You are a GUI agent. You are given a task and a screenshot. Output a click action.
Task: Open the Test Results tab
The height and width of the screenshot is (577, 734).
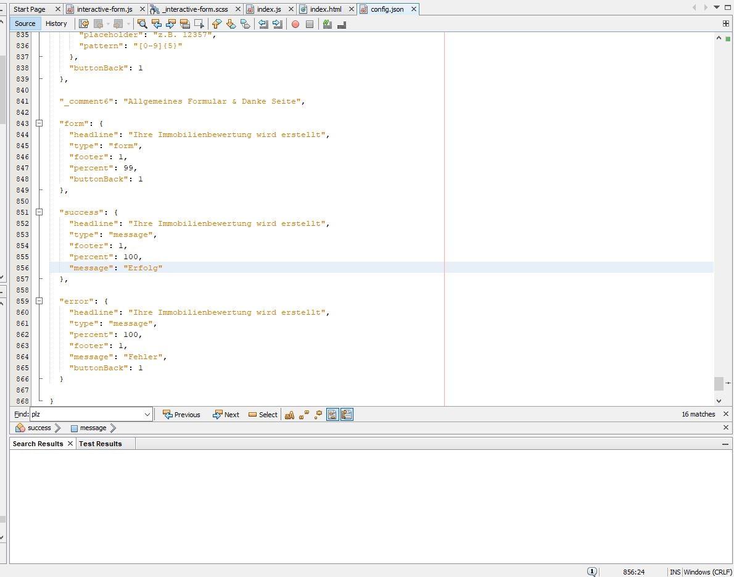pyautogui.click(x=100, y=444)
